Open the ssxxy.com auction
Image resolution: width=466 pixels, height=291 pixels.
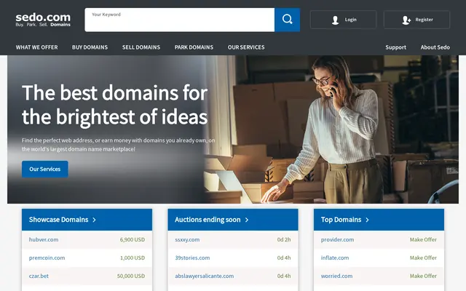point(187,239)
